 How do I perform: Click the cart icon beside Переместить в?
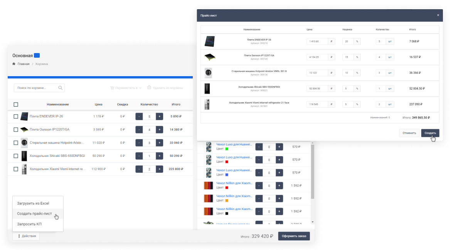[112, 88]
